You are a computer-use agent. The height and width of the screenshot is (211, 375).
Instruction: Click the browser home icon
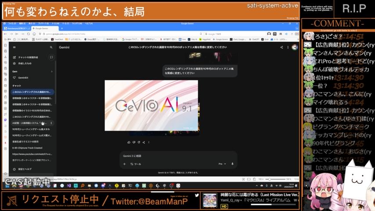34,34
